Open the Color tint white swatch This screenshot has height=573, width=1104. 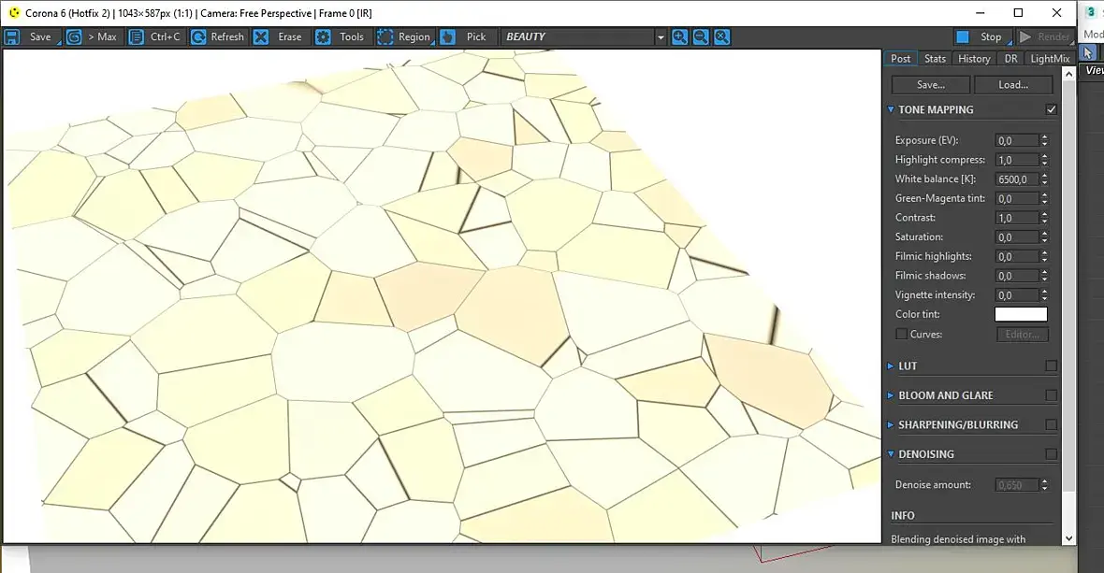[1021, 315]
